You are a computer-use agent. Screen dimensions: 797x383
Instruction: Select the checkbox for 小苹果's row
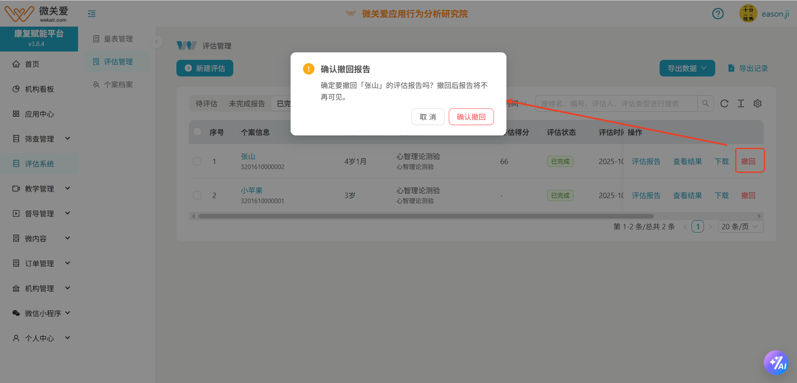click(197, 195)
